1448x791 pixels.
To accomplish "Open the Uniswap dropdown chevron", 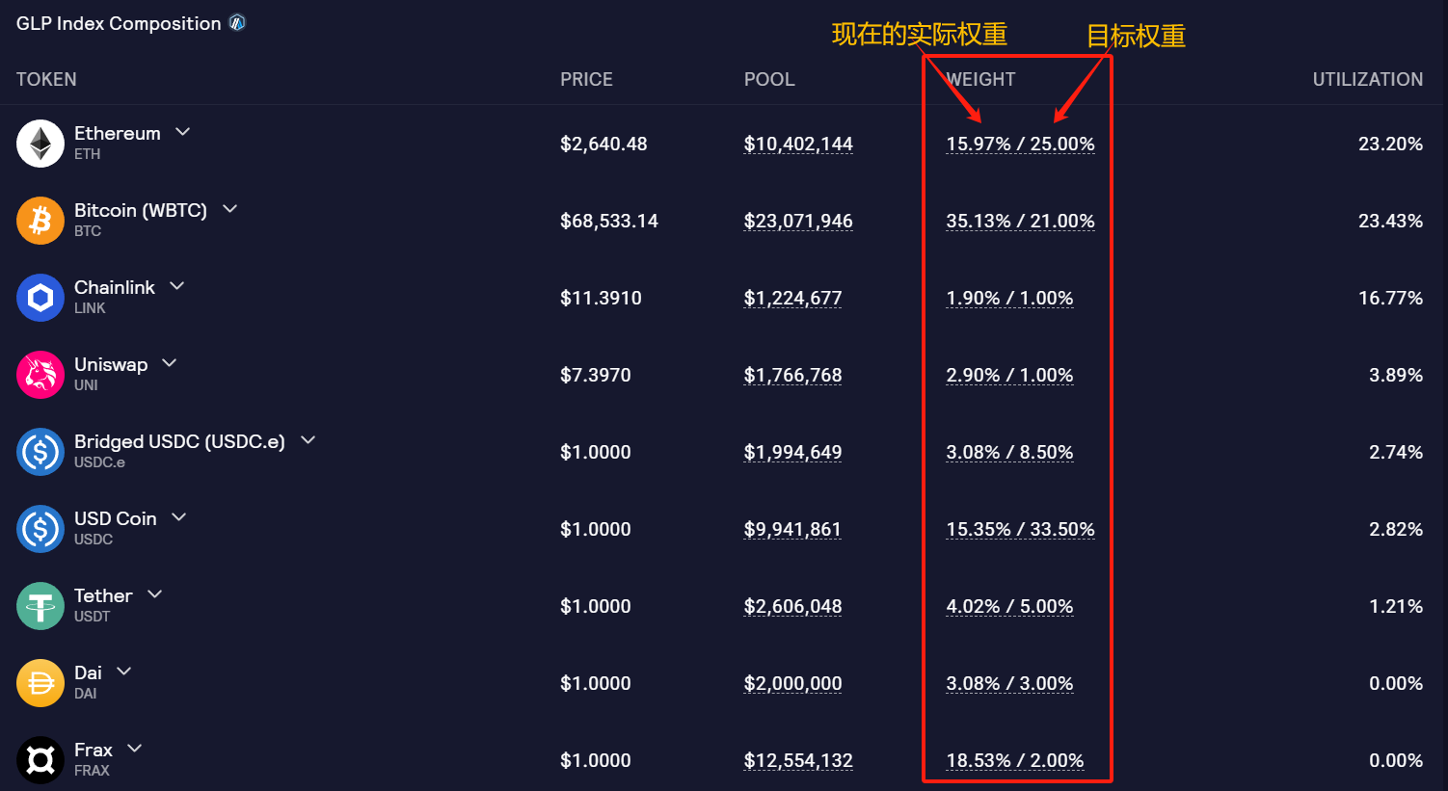I will tap(170, 363).
